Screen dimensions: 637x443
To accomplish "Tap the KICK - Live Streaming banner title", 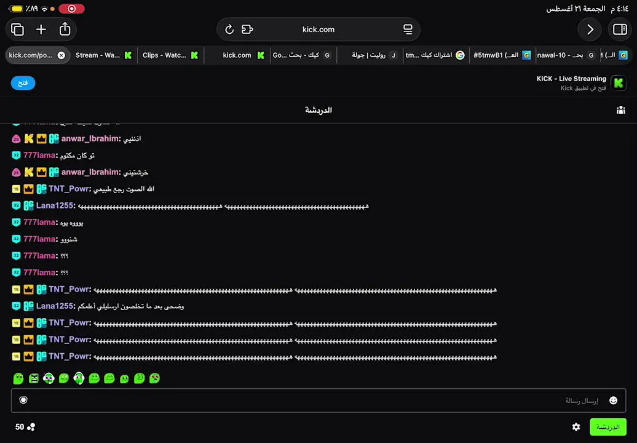I will pos(571,79).
